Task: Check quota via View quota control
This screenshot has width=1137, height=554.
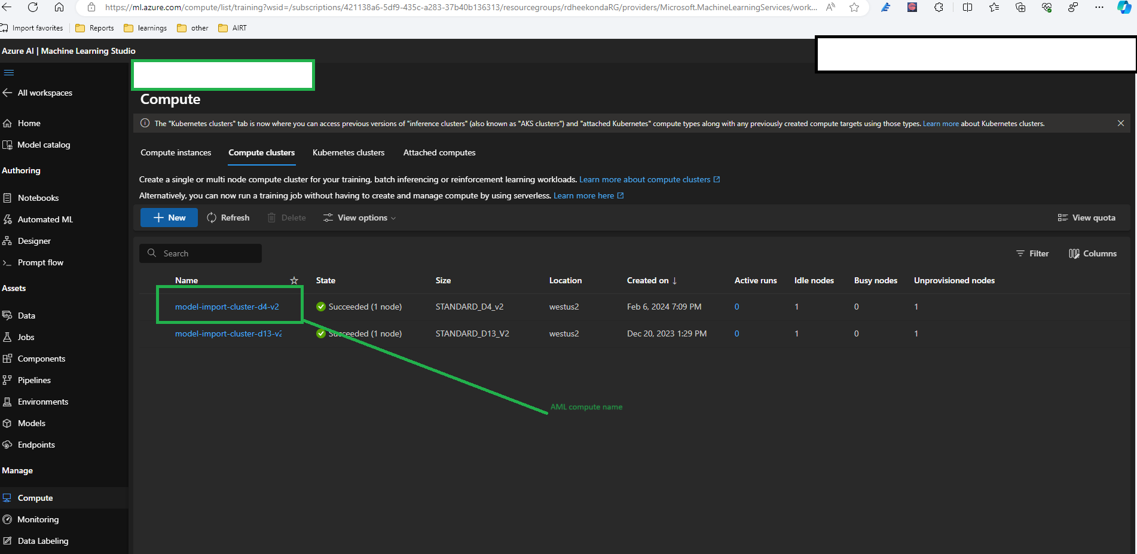Action: pos(1087,217)
